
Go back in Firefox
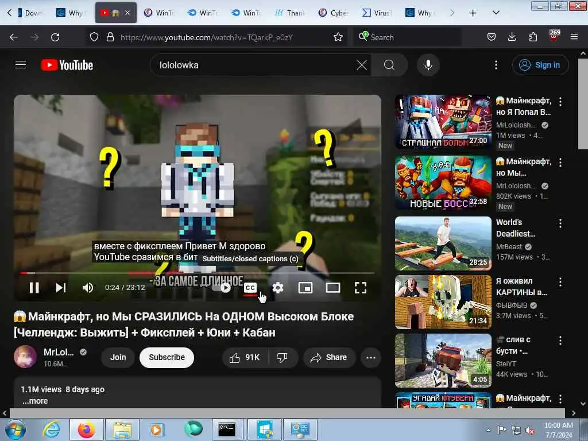click(x=14, y=37)
